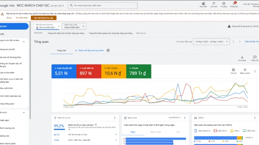The image size is (259, 145).
Task: Click the filter warning triangle icon
Action: pos(229,26)
